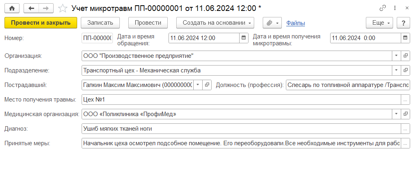Click the Диагноз input field
This screenshot has width=415, height=178.
tap(241, 129)
